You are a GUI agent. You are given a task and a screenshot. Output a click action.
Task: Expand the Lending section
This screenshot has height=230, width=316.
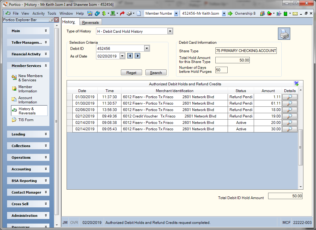tap(28, 134)
